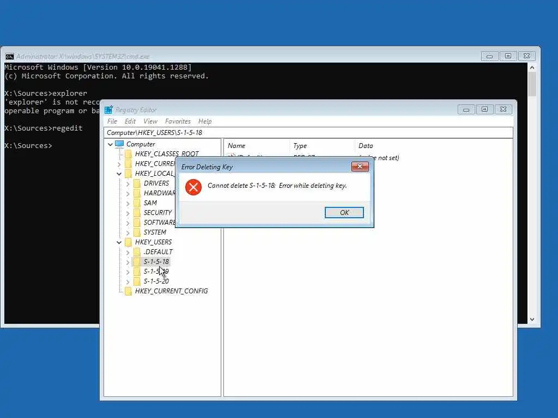Click the cmd window scrollbar thumb
Image resolution: width=558 pixels, height=418 pixels.
click(532, 84)
